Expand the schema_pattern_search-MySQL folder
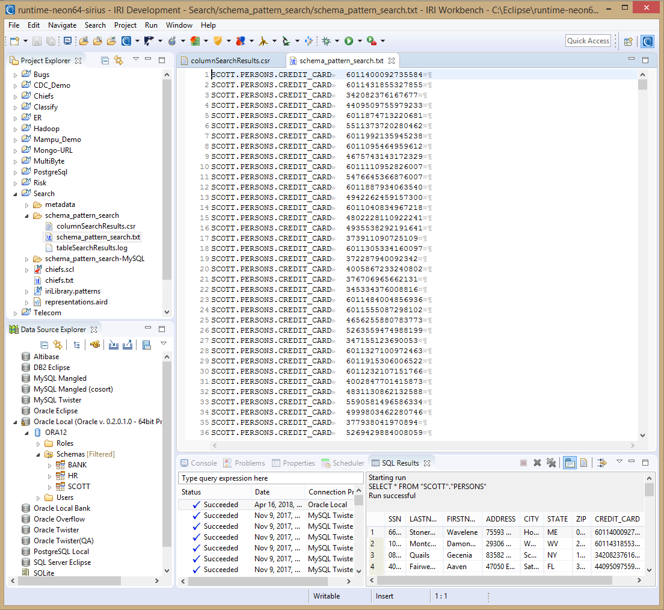This screenshot has width=664, height=610. tap(26, 259)
